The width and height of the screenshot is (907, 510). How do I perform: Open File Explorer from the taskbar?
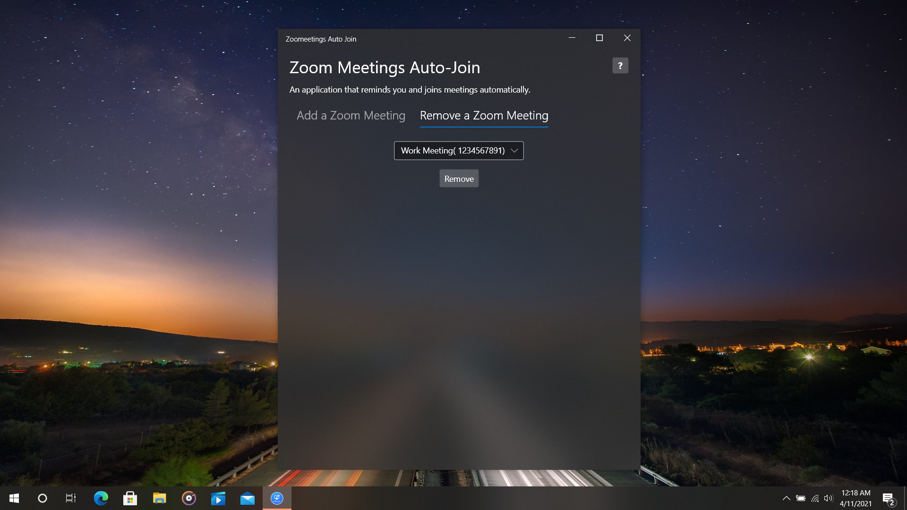point(159,498)
